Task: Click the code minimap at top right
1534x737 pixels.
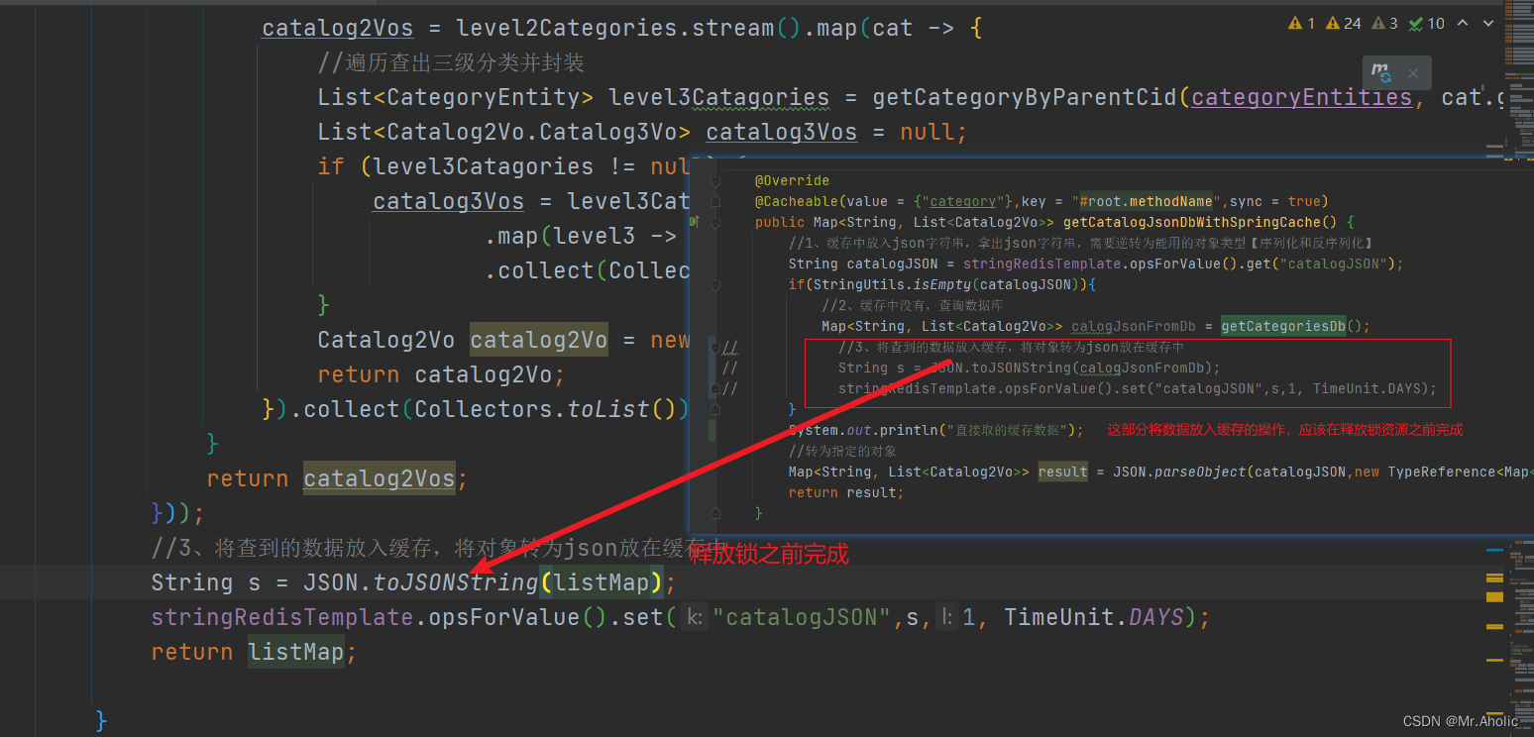Action: pos(1519,79)
